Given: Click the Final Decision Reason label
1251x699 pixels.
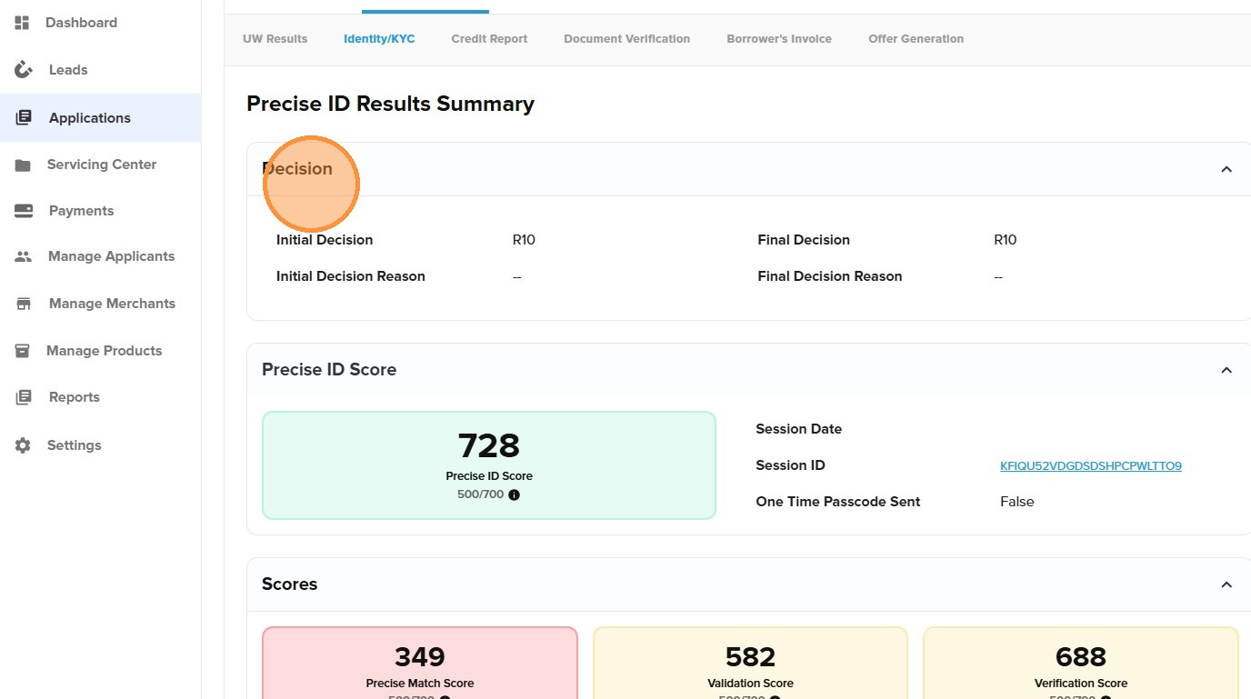Looking at the screenshot, I should [830, 276].
